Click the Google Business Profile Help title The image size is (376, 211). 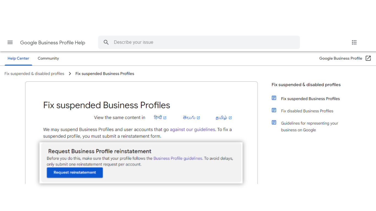point(53,43)
